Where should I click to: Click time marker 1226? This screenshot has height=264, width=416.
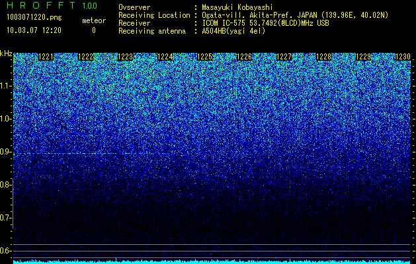click(x=244, y=57)
